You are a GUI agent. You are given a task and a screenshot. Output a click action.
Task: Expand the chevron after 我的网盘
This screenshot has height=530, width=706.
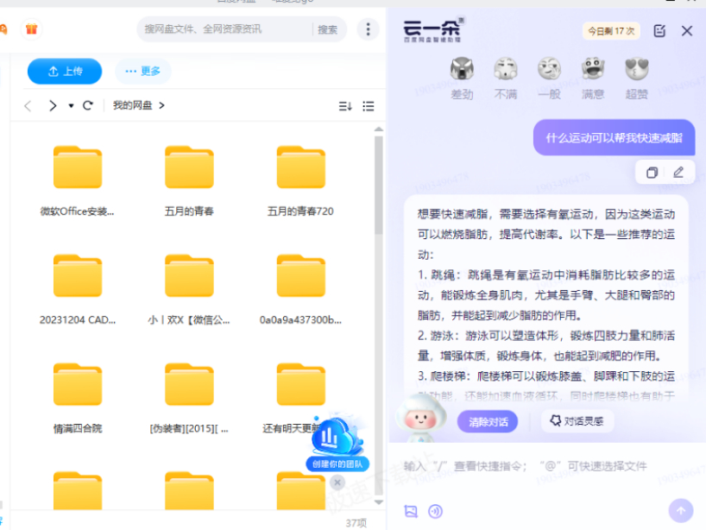[161, 105]
